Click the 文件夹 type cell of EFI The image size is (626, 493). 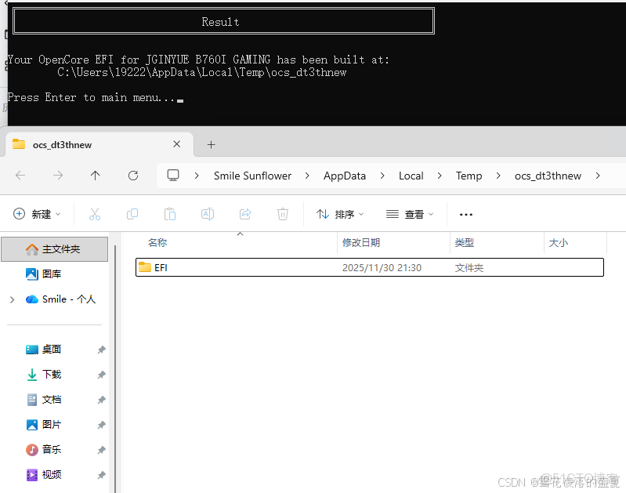469,268
